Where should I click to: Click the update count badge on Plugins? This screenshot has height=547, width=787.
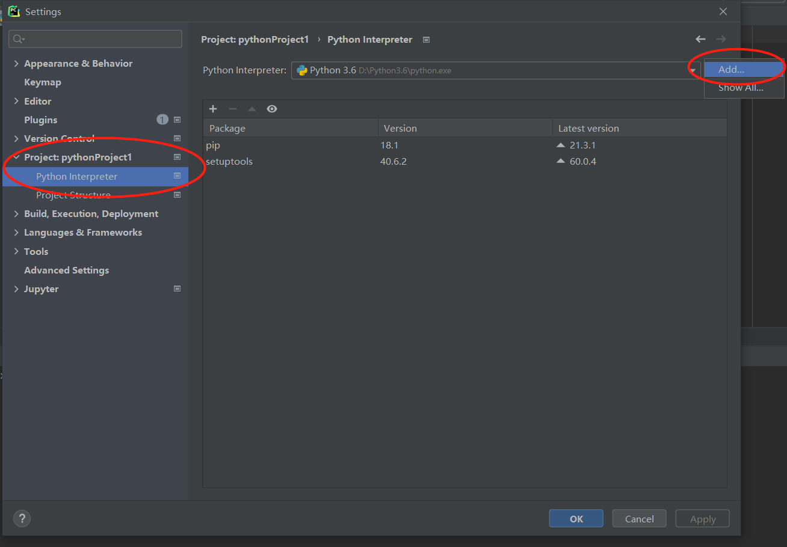tap(162, 120)
